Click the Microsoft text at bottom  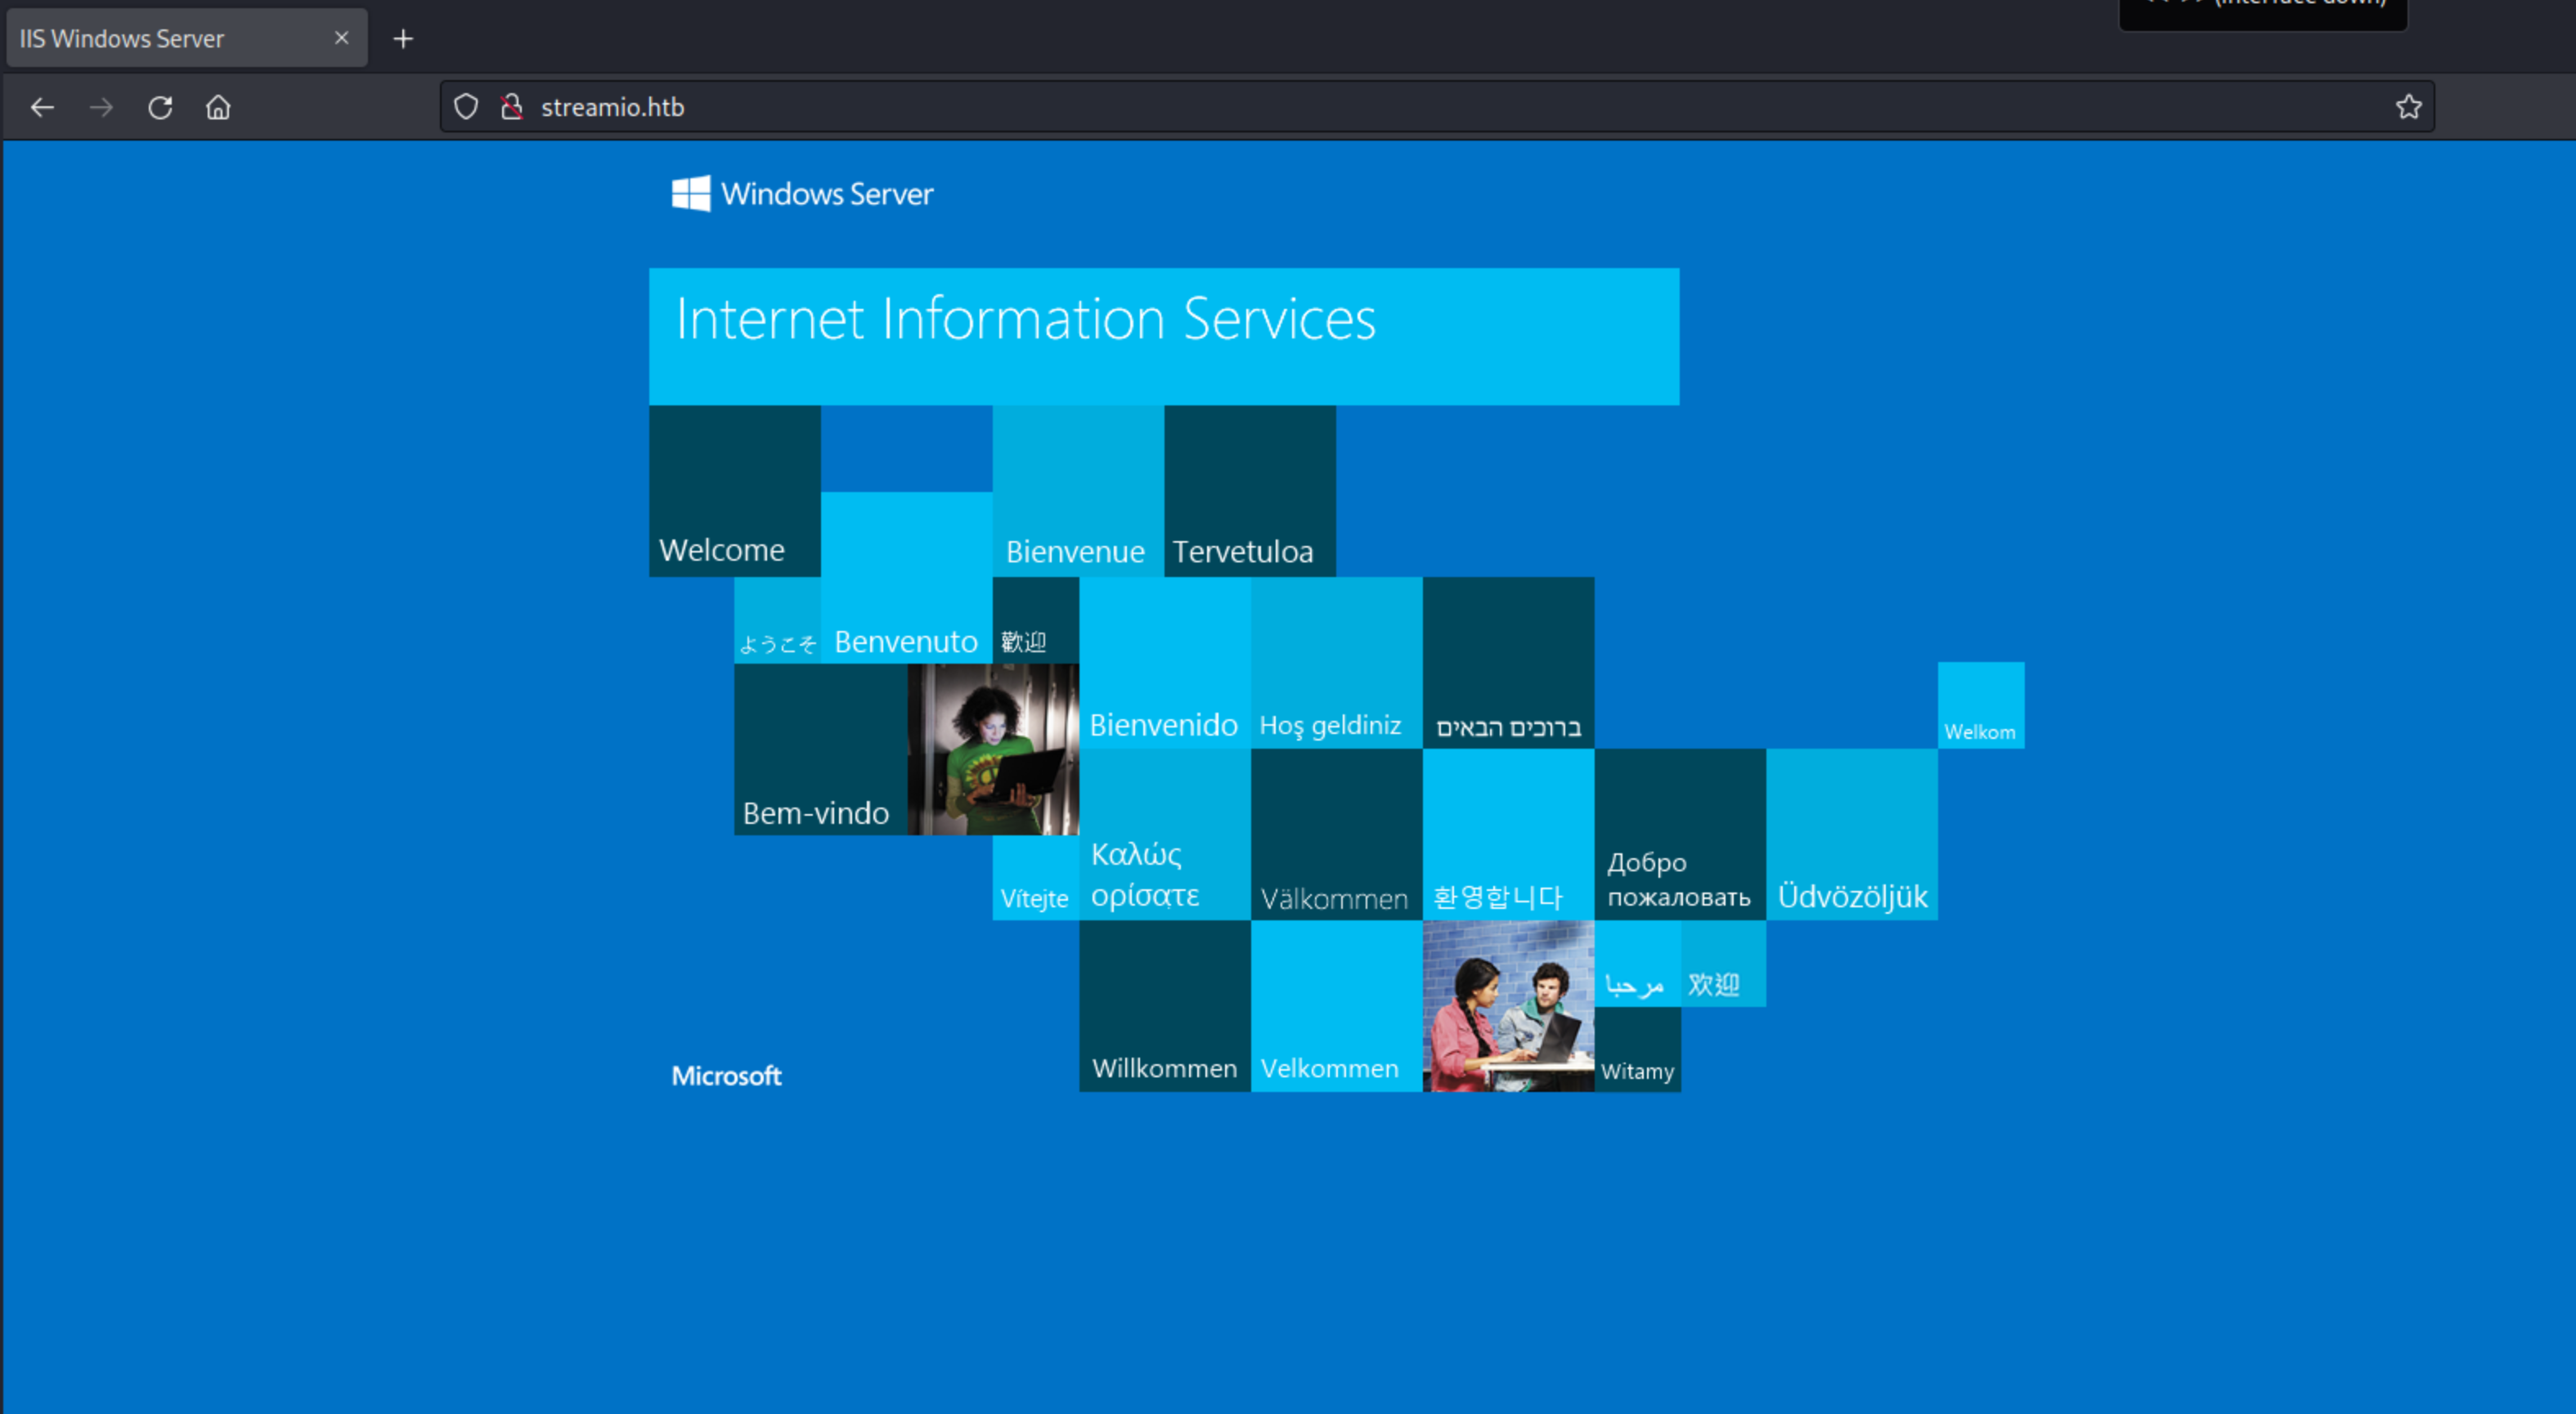tap(726, 1076)
